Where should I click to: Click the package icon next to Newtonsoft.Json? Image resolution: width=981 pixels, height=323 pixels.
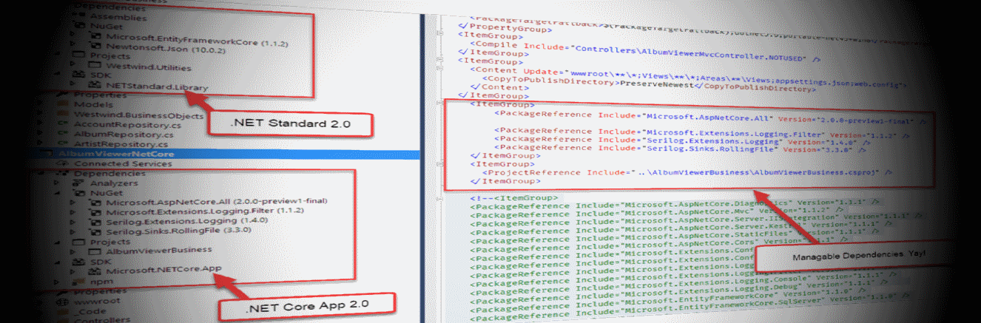[95, 46]
